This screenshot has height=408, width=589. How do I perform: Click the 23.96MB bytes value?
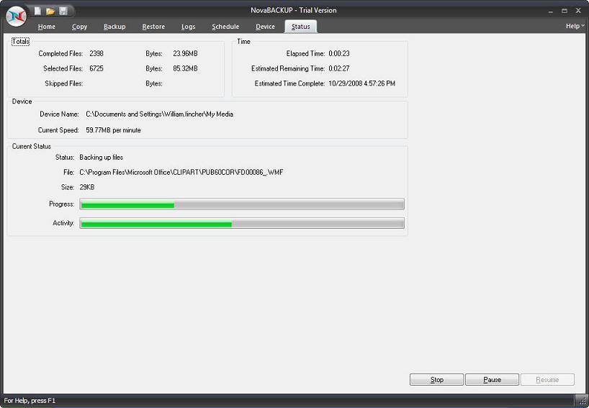point(185,54)
